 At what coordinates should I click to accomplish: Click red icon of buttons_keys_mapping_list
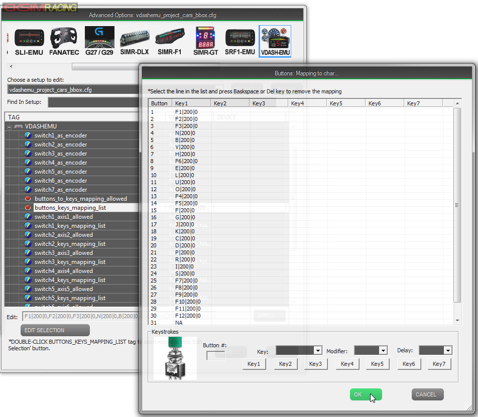click(28, 207)
